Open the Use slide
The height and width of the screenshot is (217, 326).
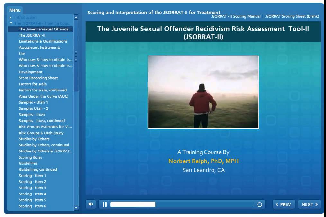point(22,54)
